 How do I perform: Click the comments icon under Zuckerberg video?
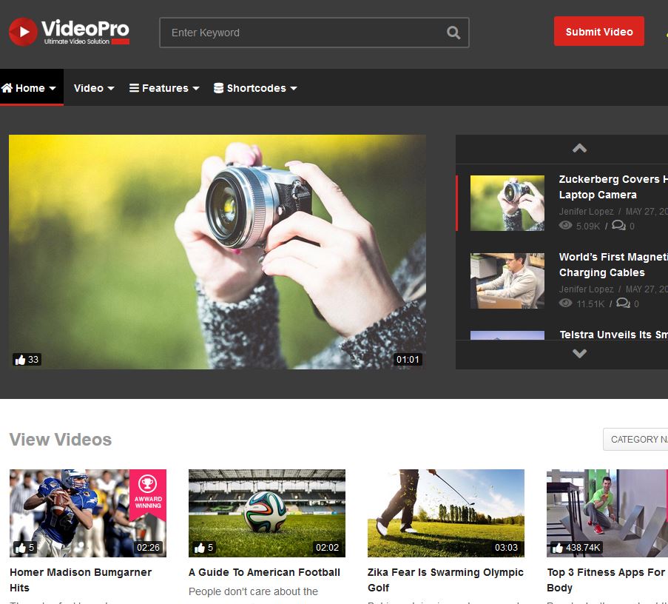click(618, 226)
